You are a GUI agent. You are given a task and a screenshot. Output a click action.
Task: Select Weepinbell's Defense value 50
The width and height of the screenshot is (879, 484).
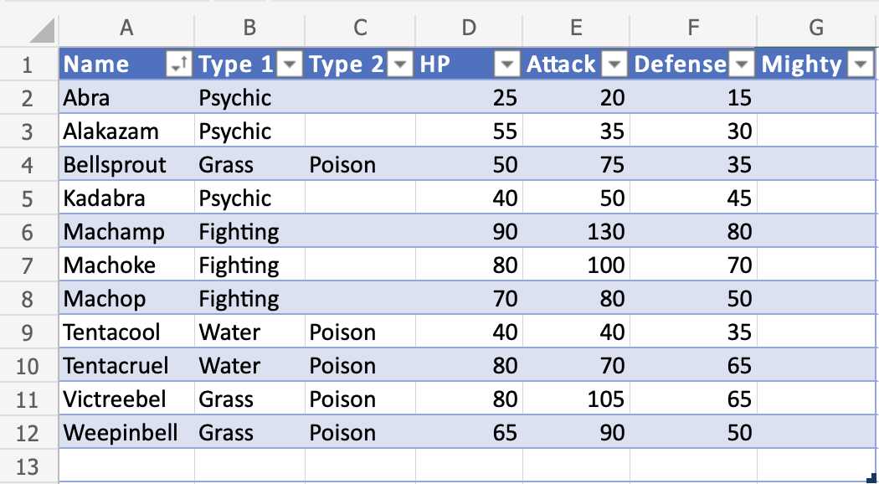coord(693,433)
